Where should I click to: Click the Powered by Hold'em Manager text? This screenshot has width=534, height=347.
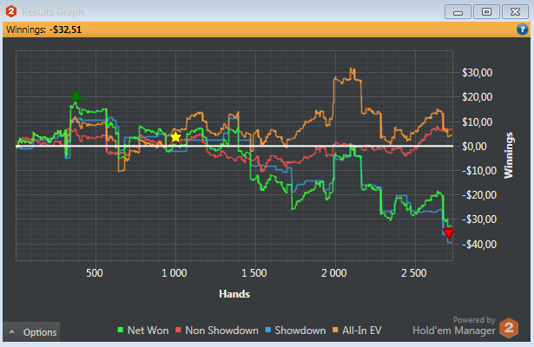[454, 326]
